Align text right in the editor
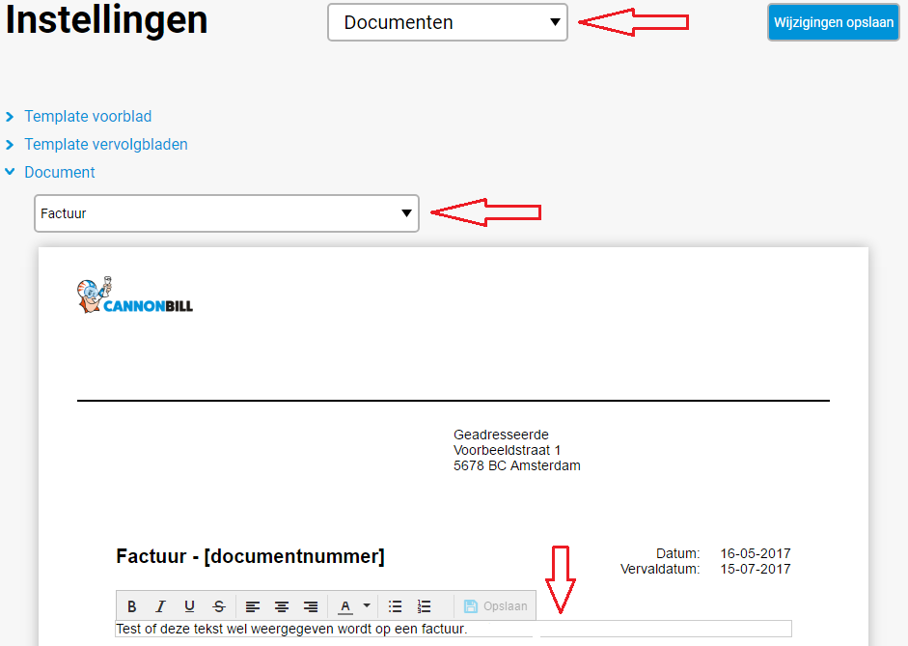The width and height of the screenshot is (908, 646). click(x=311, y=606)
